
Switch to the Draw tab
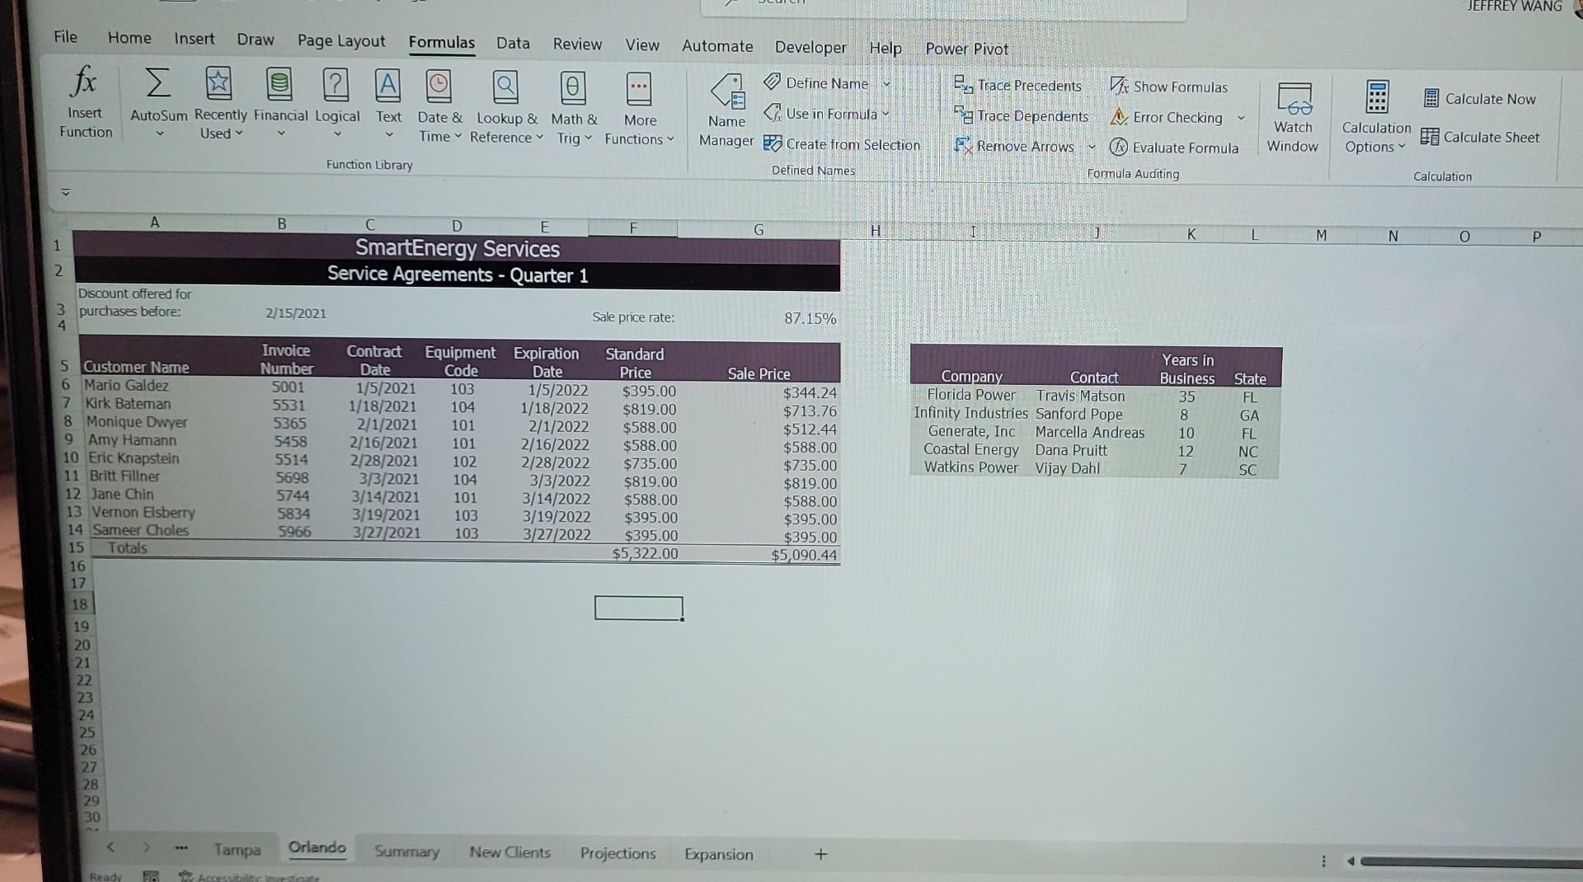[x=256, y=40]
